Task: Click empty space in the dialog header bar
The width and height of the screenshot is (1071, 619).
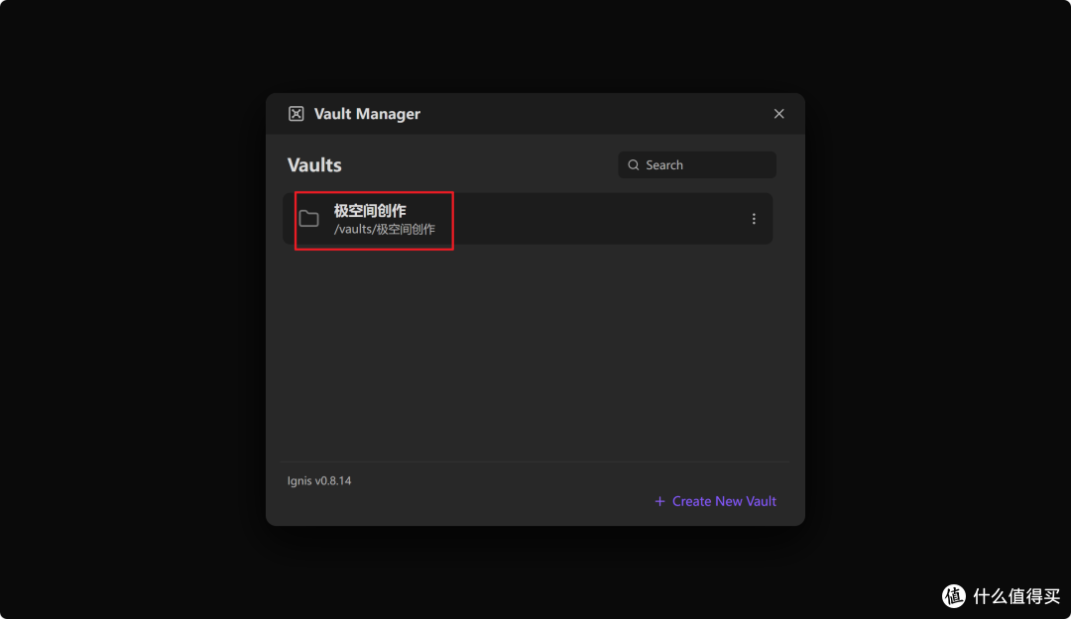Action: click(x=594, y=114)
